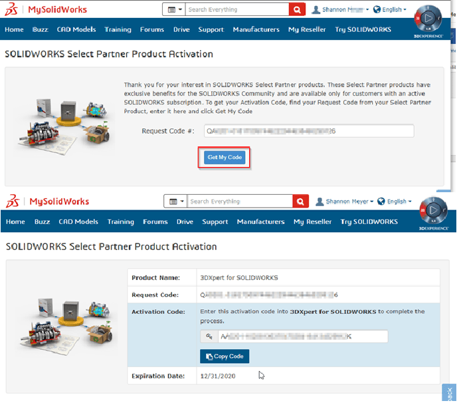The image size is (461, 411).
Task: Click the product illustration in upper panel
Action: 64,126
